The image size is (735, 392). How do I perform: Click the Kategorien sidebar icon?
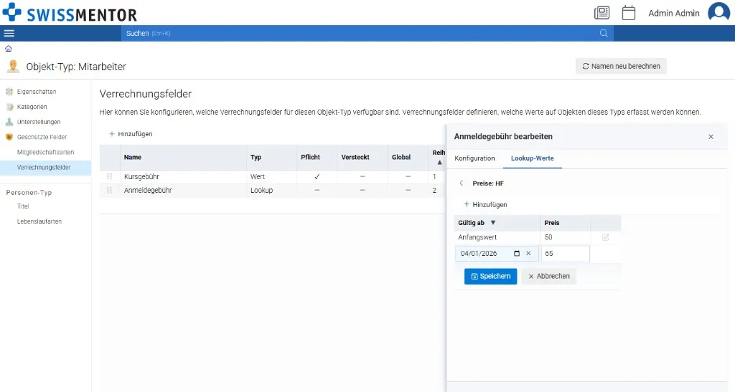coord(9,107)
